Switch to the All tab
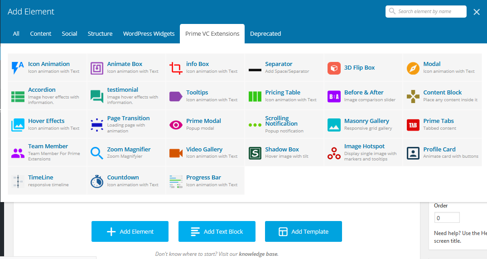This screenshot has height=259, width=487. (16, 34)
